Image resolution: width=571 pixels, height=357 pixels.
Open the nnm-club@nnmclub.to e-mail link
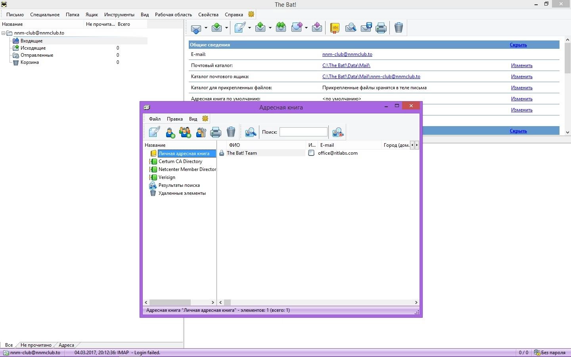coord(347,54)
